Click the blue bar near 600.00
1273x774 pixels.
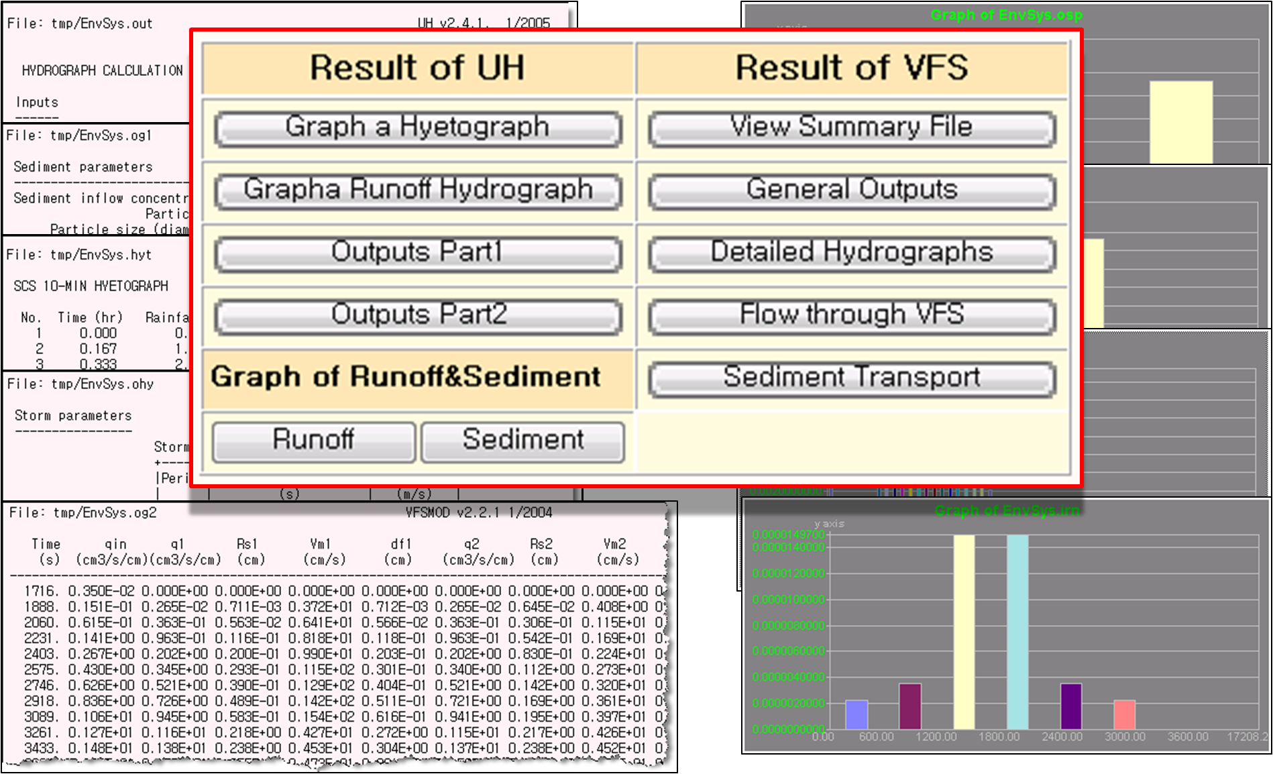(856, 715)
